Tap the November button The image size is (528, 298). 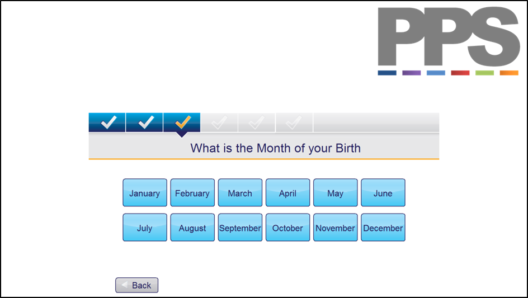tap(336, 228)
